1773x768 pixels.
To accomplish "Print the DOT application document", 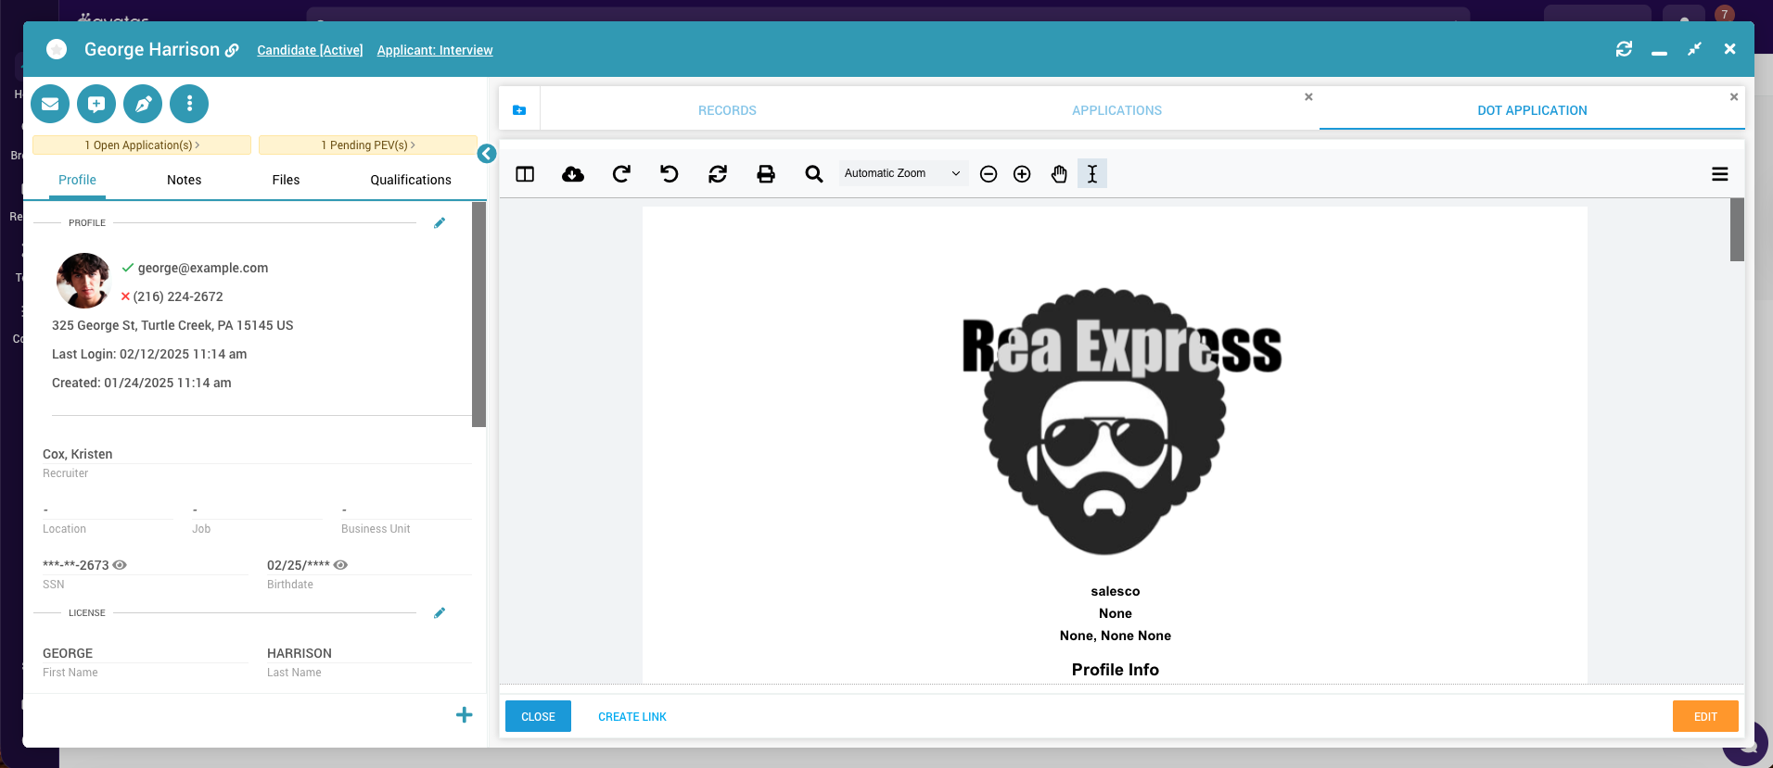I will coord(766,174).
